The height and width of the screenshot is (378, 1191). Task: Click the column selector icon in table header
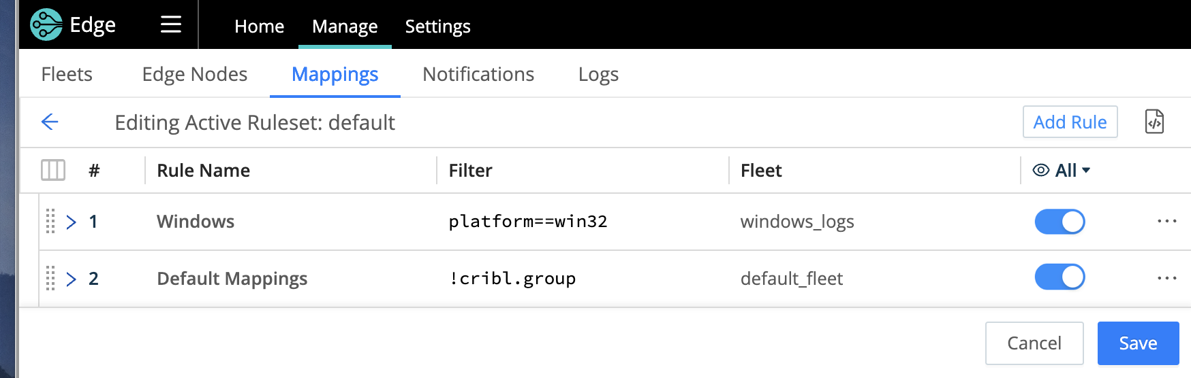pyautogui.click(x=53, y=170)
